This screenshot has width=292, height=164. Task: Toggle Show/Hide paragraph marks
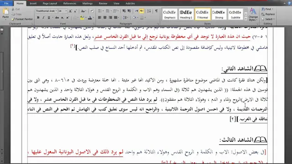[156, 11]
